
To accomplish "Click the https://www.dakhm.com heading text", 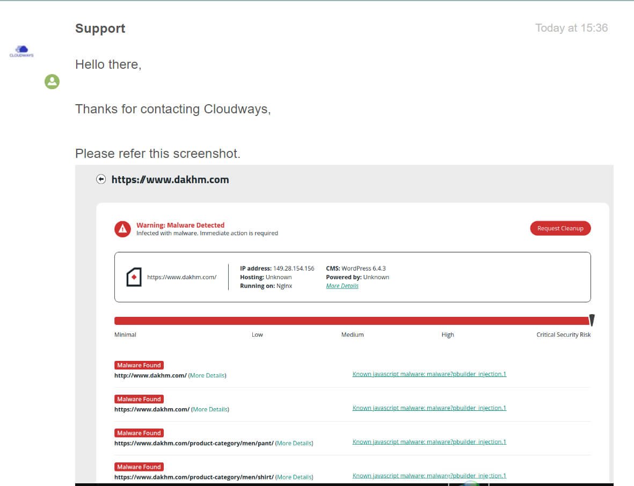I will (x=170, y=179).
